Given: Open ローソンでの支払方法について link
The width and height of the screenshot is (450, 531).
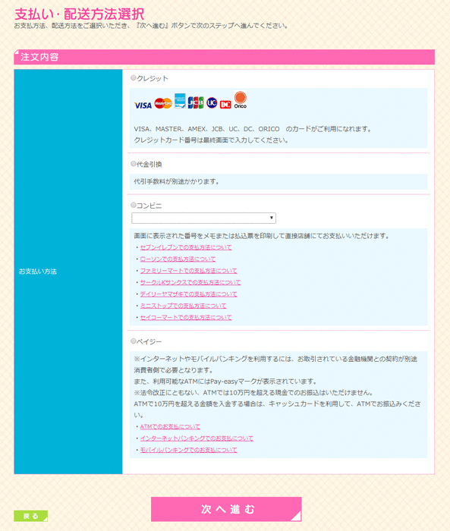Looking at the screenshot, I should click(x=178, y=259).
